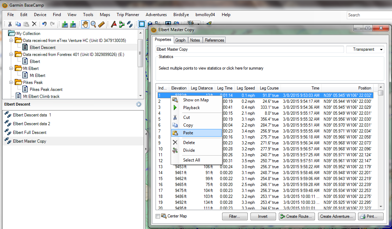Sort by the Leg Speed column header

coord(246,88)
